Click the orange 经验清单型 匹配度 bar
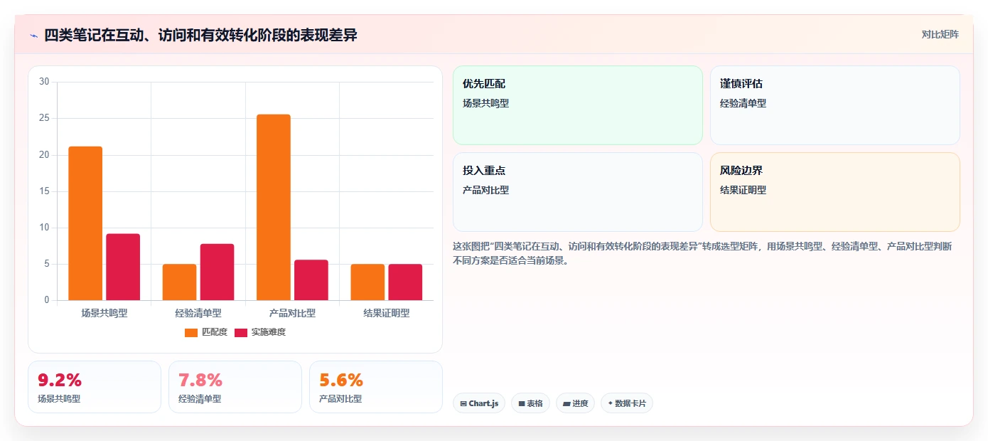Screen dimensions: 988x441 tap(179, 282)
